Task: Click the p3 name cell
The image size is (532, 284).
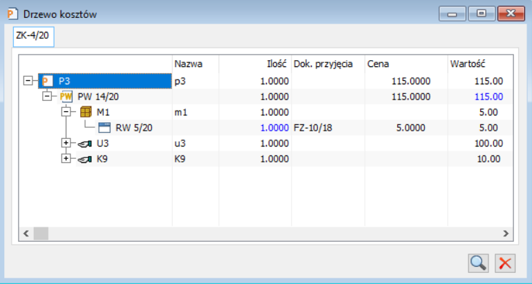Action: point(180,82)
